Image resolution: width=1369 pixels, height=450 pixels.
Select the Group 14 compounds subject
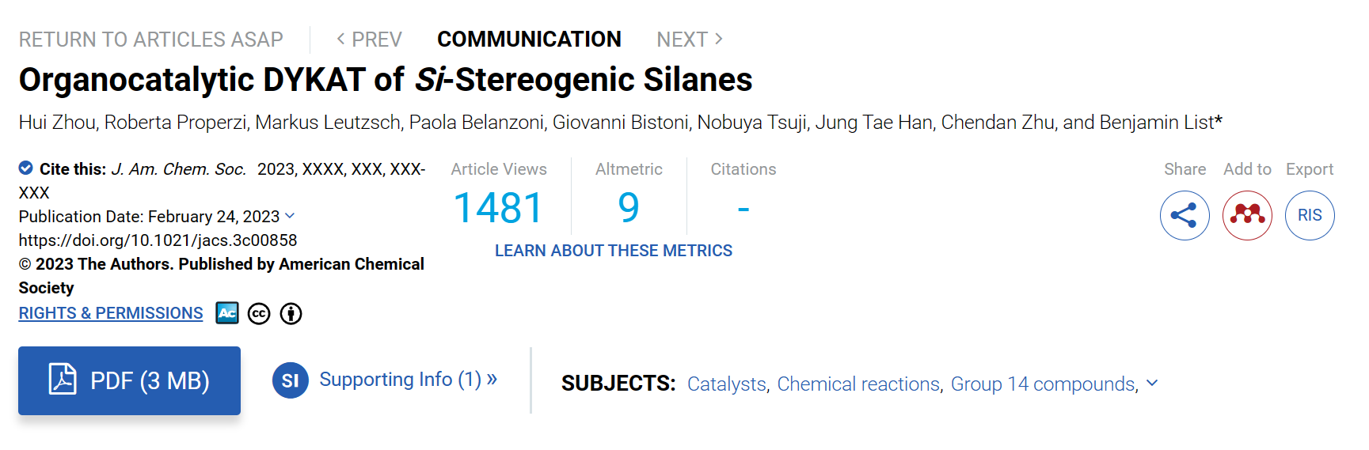tap(1044, 384)
